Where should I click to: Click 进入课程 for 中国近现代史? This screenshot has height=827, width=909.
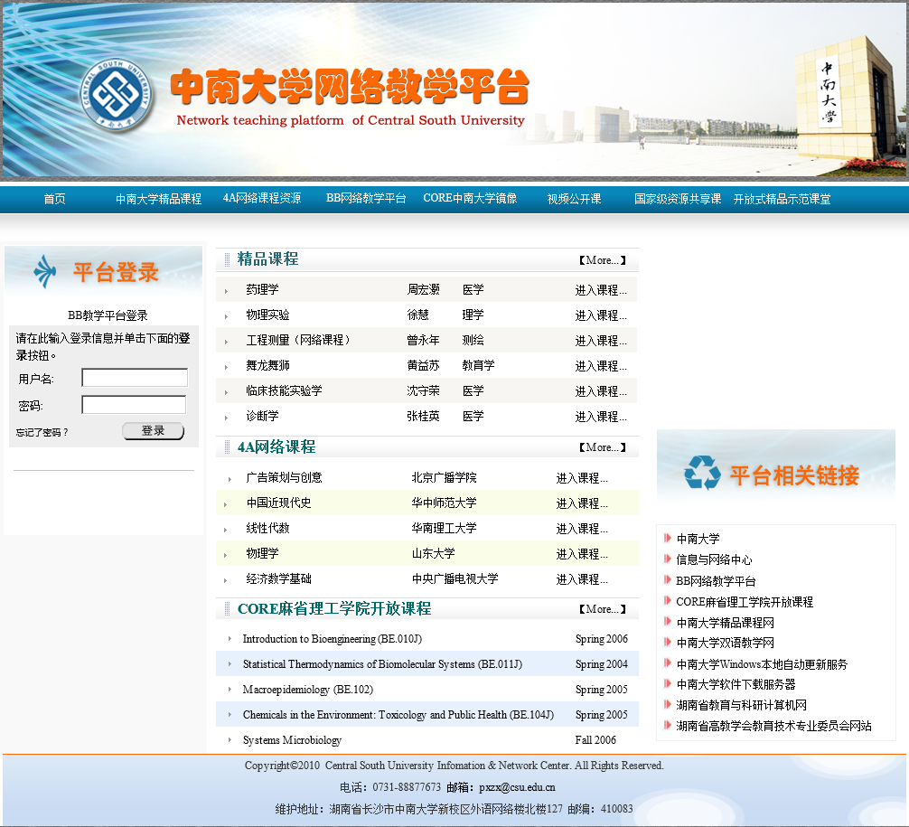click(582, 503)
